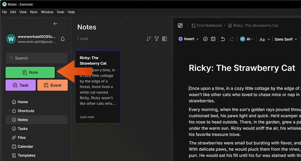Viewport: 301px width, 161px height.
Task: Select Notes in sidebar
Action: (x=36, y=120)
